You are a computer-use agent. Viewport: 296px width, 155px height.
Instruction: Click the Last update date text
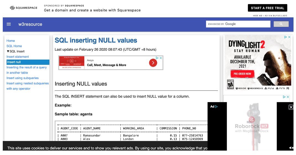[105, 49]
